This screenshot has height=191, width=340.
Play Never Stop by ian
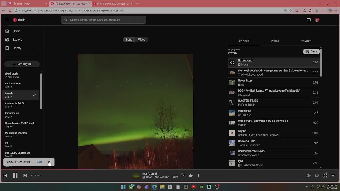pyautogui.click(x=274, y=83)
